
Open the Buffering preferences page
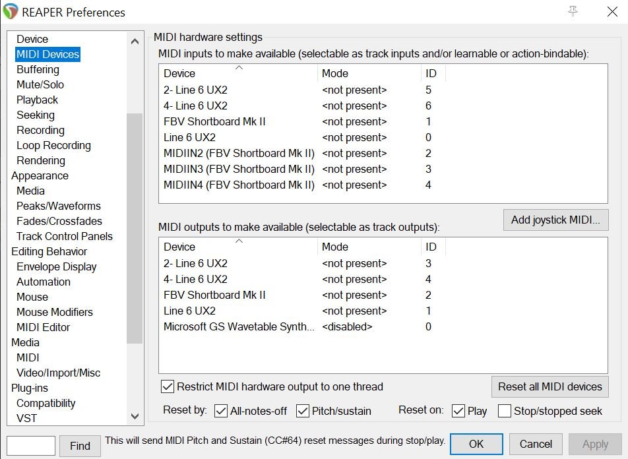(38, 69)
